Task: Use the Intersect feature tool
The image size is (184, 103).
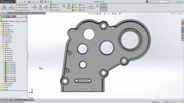Action: (83, 7)
